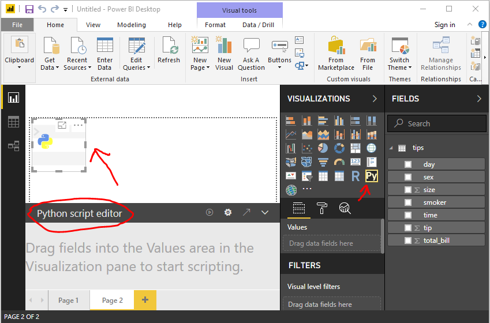Viewport: 490px width, 323px height.
Task: Open the Help ribbon tab
Action: pyautogui.click(x=175, y=25)
